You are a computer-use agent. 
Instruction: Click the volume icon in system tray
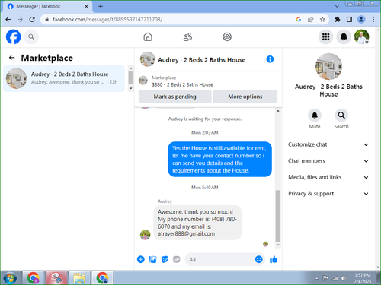tap(344, 278)
